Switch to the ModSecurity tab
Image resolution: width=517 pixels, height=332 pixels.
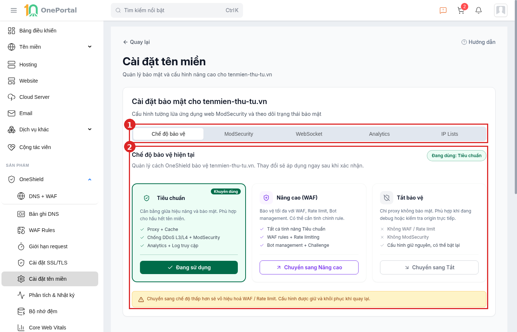[x=239, y=134]
